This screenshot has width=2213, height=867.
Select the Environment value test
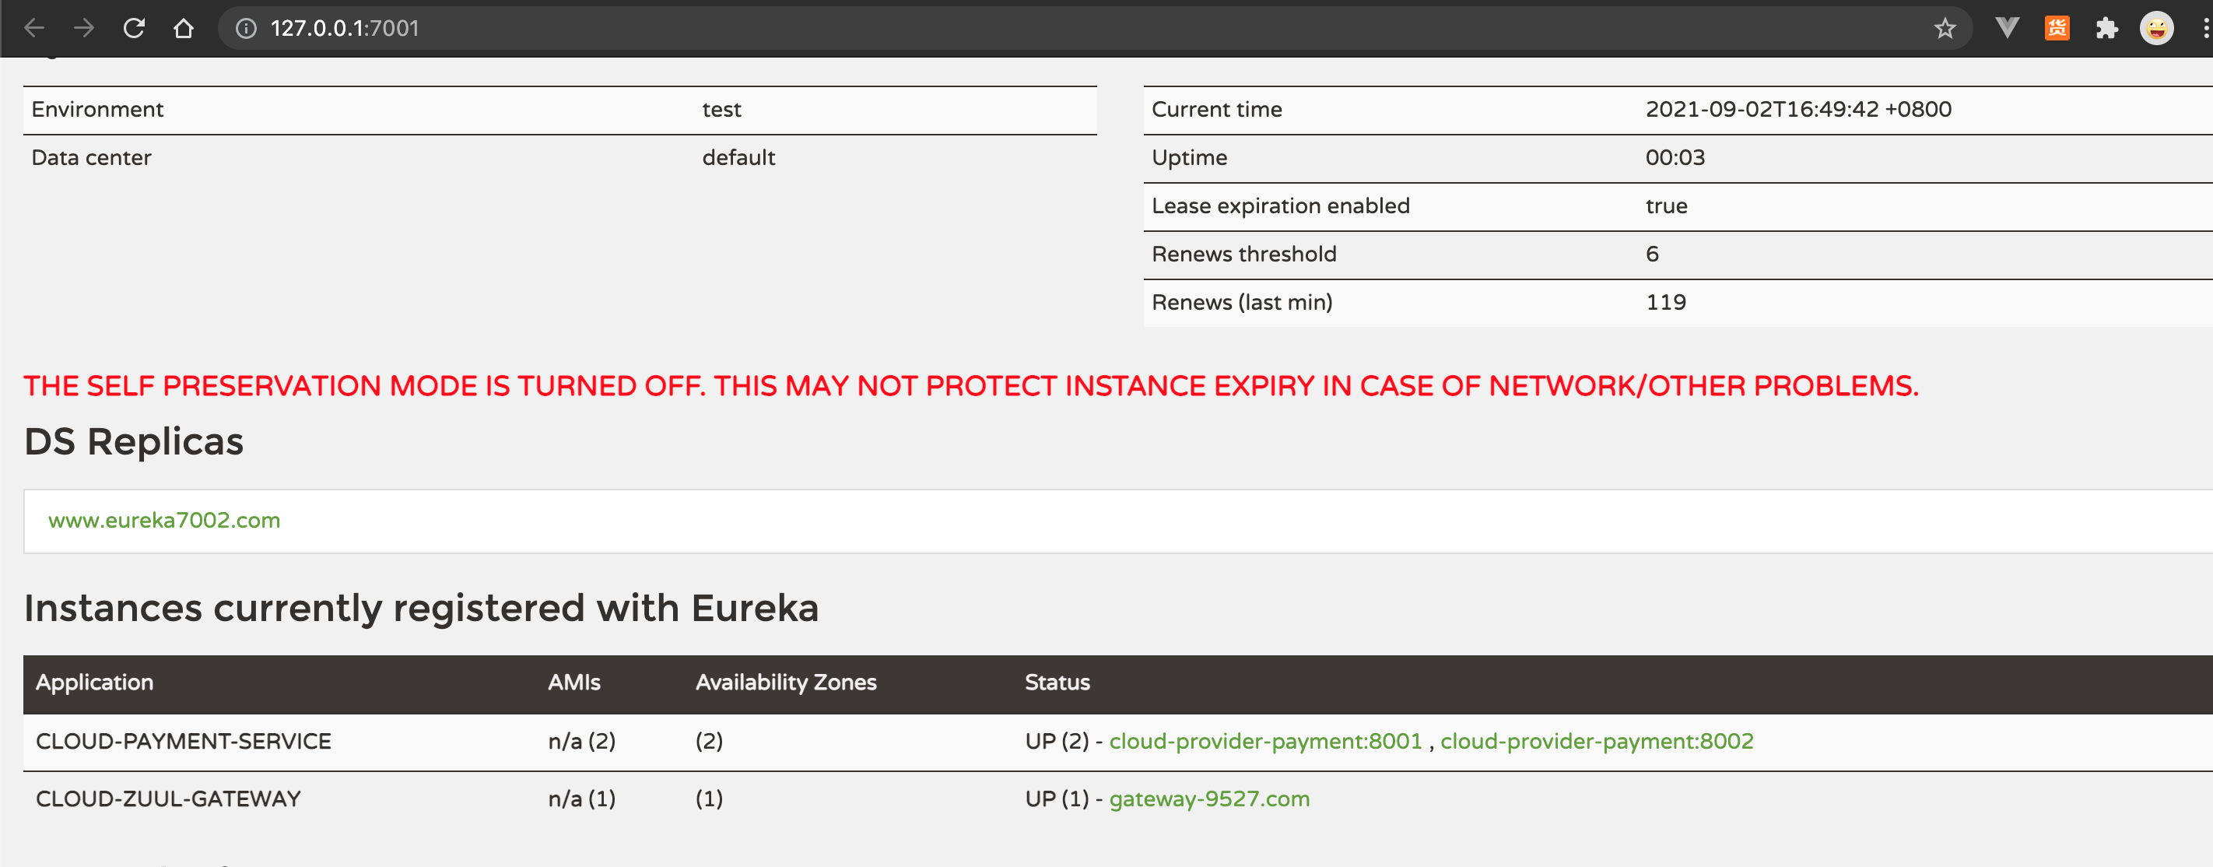point(721,109)
